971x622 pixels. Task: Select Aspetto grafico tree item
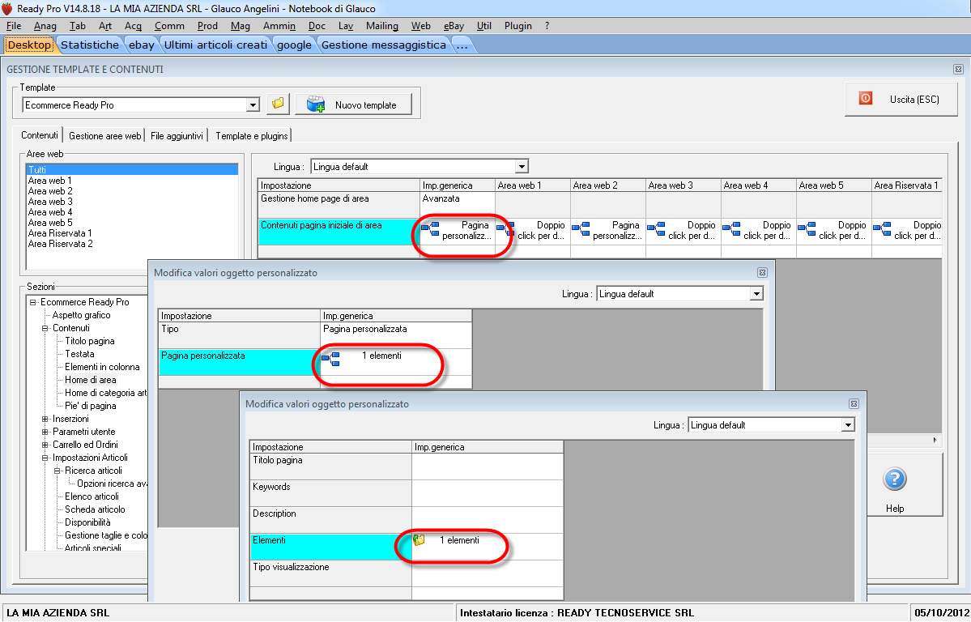pos(81,315)
